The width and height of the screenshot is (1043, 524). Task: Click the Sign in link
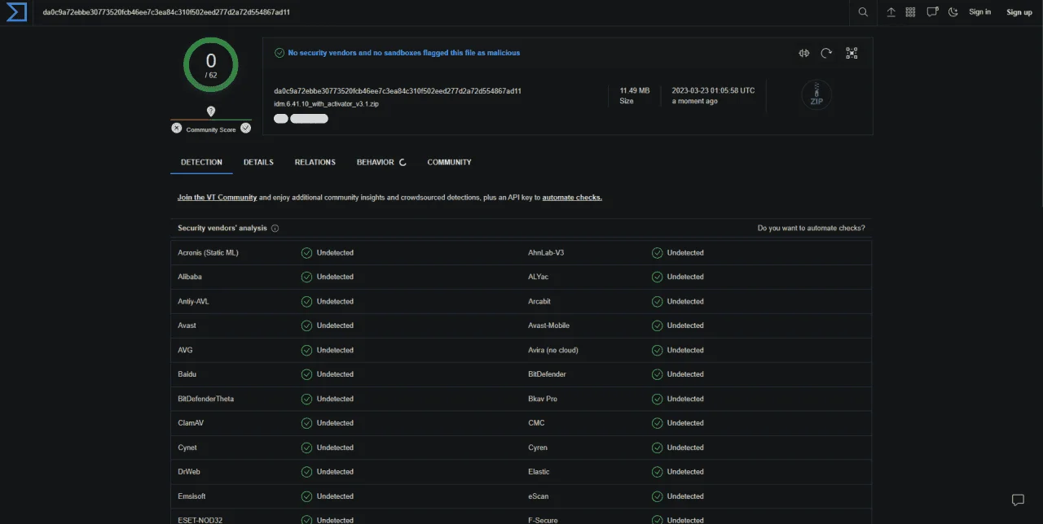pos(979,12)
